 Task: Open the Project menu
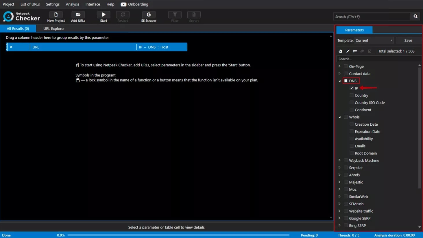coord(8,4)
